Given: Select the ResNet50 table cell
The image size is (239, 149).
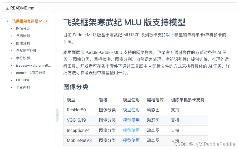Looking at the screenshot, I should [79, 110].
